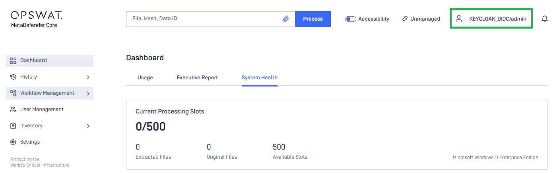The image size is (555, 173).
Task: Click the User Management people icon
Action: coord(13,110)
